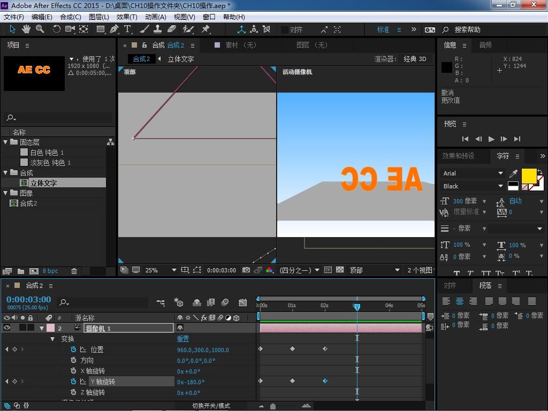Open the Graph Editor in timeline
The width and height of the screenshot is (548, 411).
(x=242, y=302)
